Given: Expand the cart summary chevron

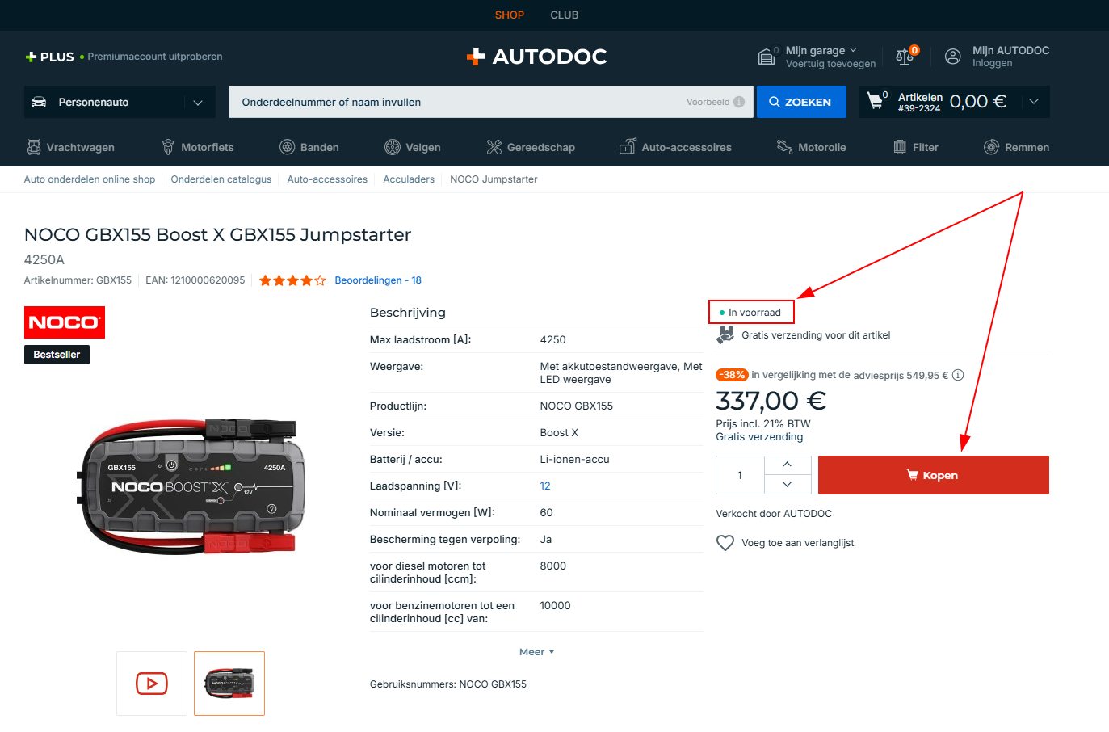Looking at the screenshot, I should pyautogui.click(x=1033, y=102).
